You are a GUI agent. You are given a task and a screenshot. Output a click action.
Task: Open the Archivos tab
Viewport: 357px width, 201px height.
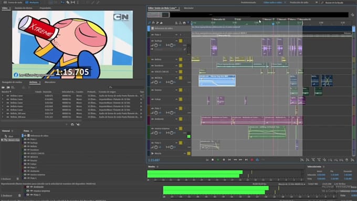click(x=33, y=82)
